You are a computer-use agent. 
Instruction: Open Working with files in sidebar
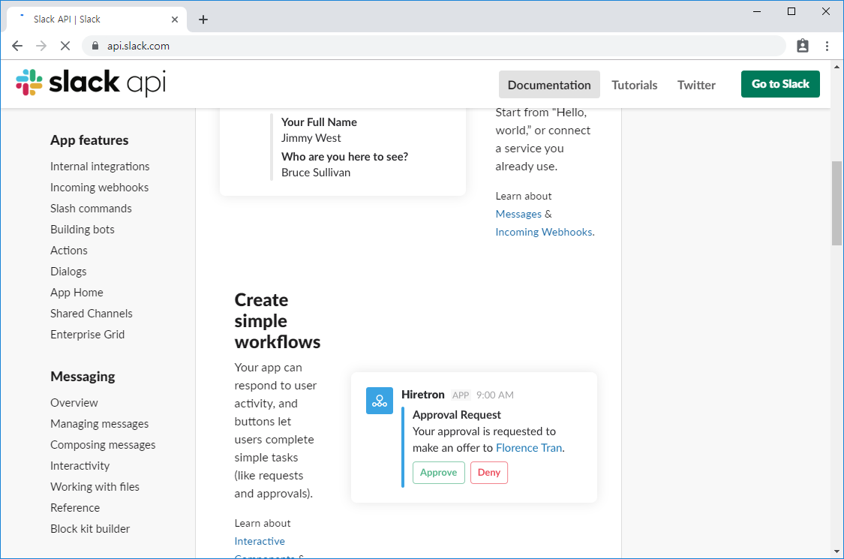tap(95, 487)
